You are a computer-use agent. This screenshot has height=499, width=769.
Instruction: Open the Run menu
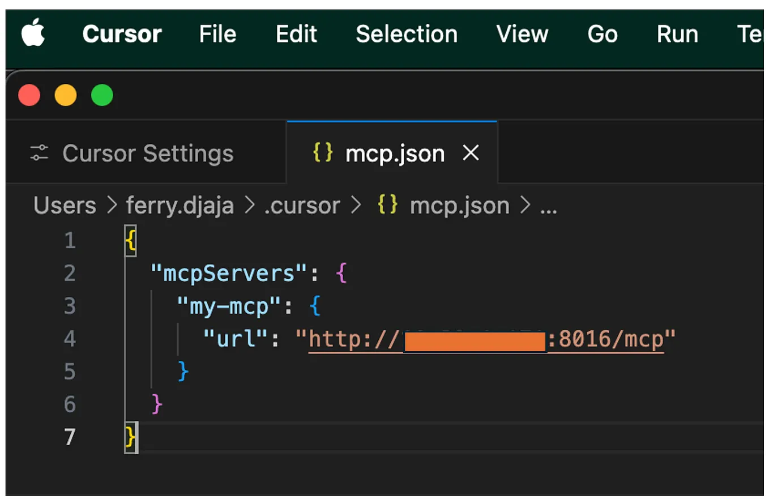pos(677,34)
